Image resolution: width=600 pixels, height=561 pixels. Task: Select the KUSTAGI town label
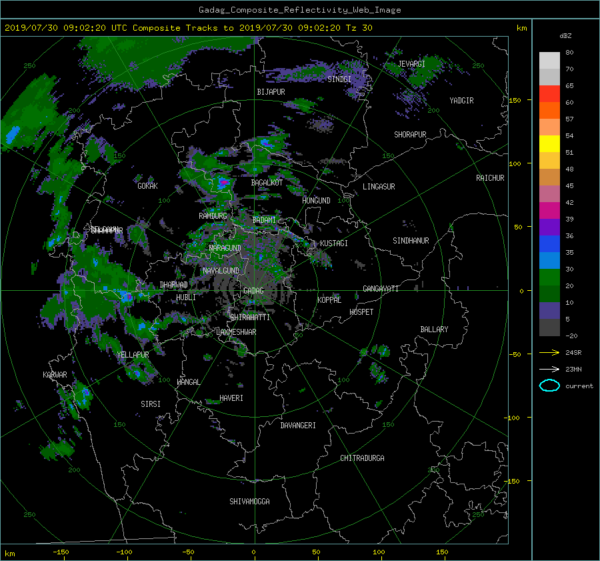tap(334, 243)
